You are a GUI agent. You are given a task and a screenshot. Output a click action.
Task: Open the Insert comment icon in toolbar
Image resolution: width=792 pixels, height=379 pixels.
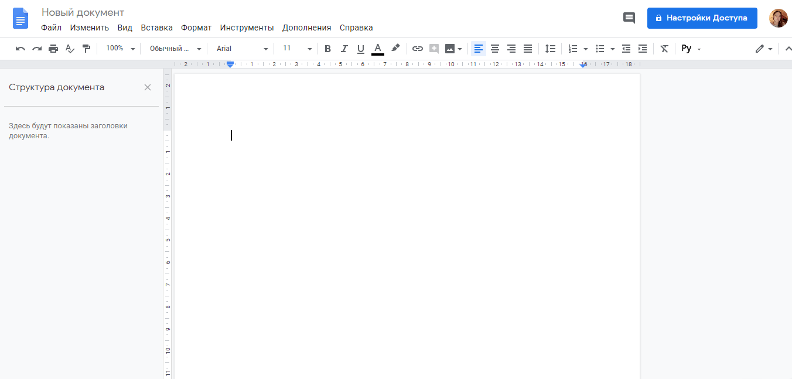(x=433, y=49)
